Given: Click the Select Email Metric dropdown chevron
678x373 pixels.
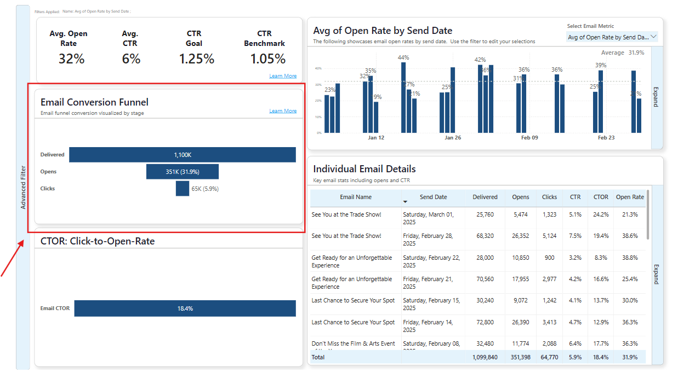Looking at the screenshot, I should point(653,37).
